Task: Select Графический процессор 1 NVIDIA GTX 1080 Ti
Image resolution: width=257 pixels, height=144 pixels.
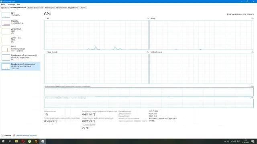Action: 20,66
